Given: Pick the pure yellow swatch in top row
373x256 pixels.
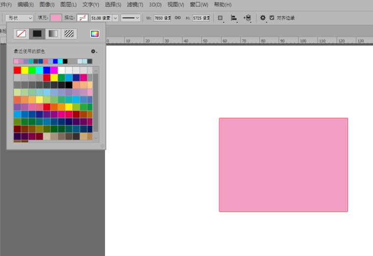Looking at the screenshot, I should tap(25, 70).
